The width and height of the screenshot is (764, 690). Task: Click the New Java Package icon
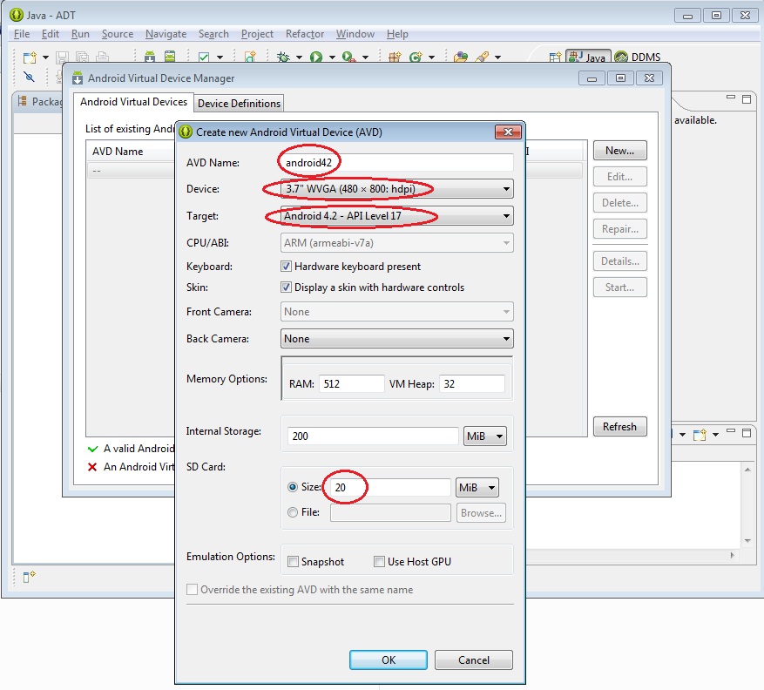click(x=395, y=57)
